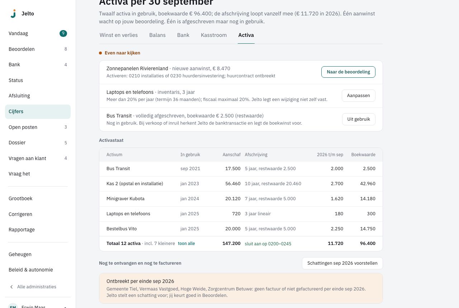The height and width of the screenshot is (308, 459).
Task: Click Schattingen sep 2026 voorstellen button
Action: [342, 263]
